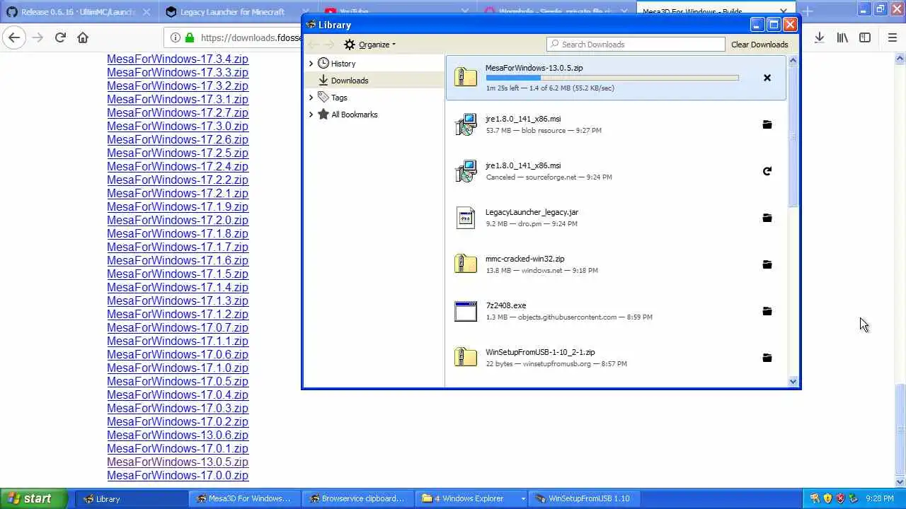
Task: Switch to WinSetupFromUSB 1.10 taskbar button
Action: coord(585,498)
